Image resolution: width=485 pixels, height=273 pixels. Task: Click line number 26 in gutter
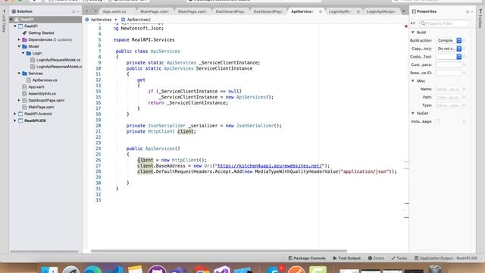[99, 160]
